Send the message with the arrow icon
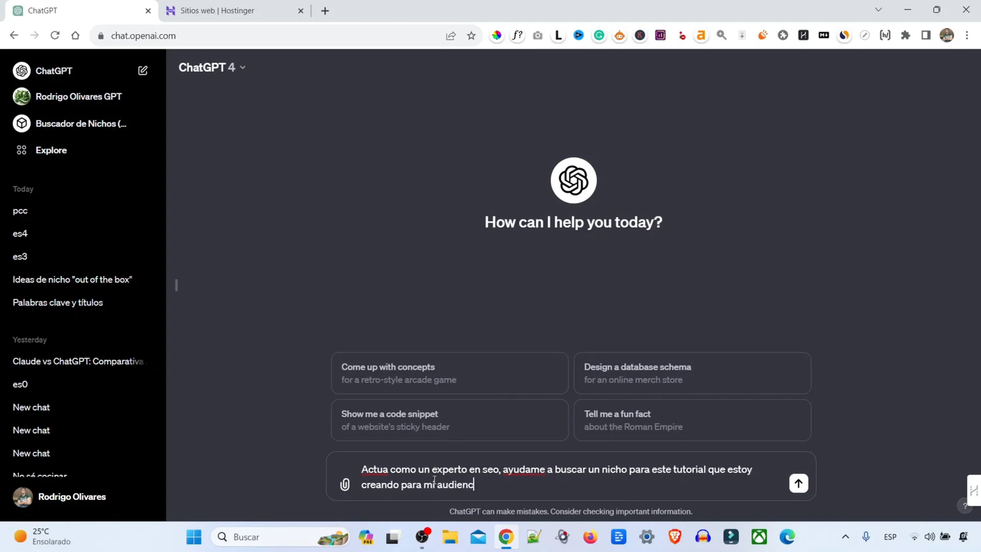Image resolution: width=981 pixels, height=552 pixels. click(x=798, y=483)
